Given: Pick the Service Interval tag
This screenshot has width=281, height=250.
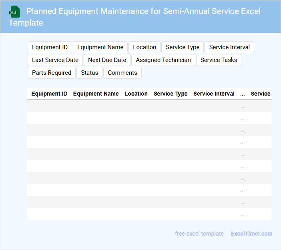Looking at the screenshot, I should pos(229,47).
